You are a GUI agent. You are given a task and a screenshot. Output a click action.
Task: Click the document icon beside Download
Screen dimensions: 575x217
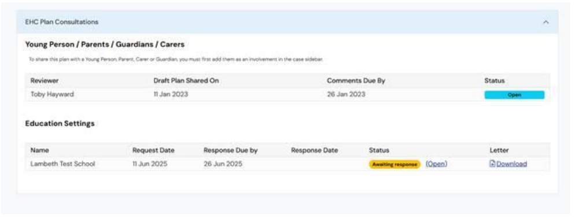coord(492,164)
